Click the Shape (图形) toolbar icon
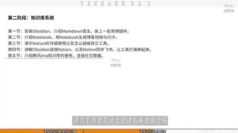The height and width of the screenshot is (133, 238). pos(89,3)
